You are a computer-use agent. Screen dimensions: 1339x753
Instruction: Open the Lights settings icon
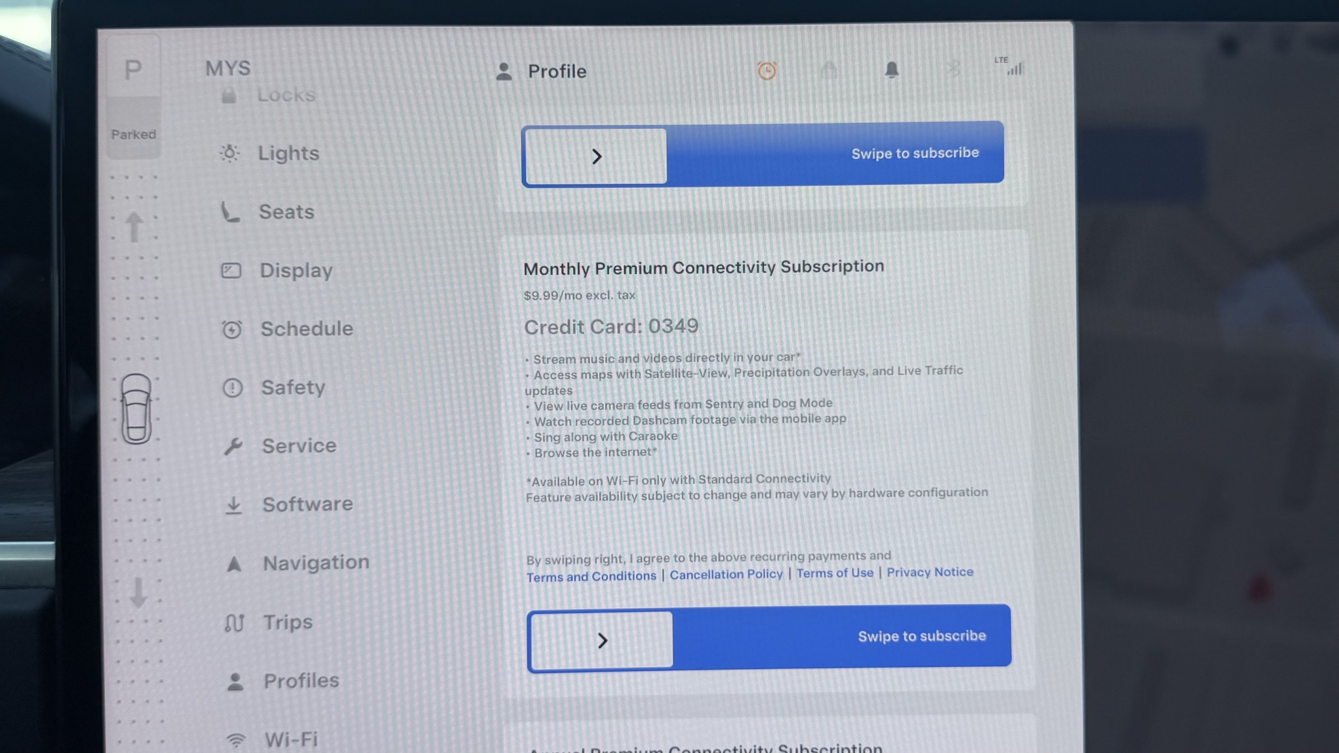230,153
